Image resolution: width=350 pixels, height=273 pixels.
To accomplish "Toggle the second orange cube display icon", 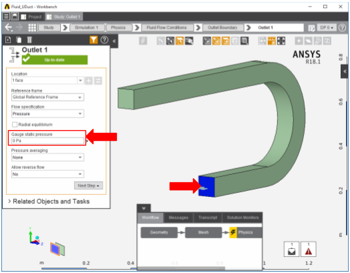I will (226, 41).
